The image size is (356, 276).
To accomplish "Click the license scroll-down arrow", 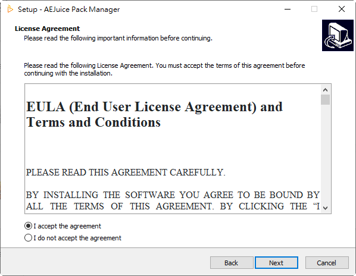I will click(326, 208).
